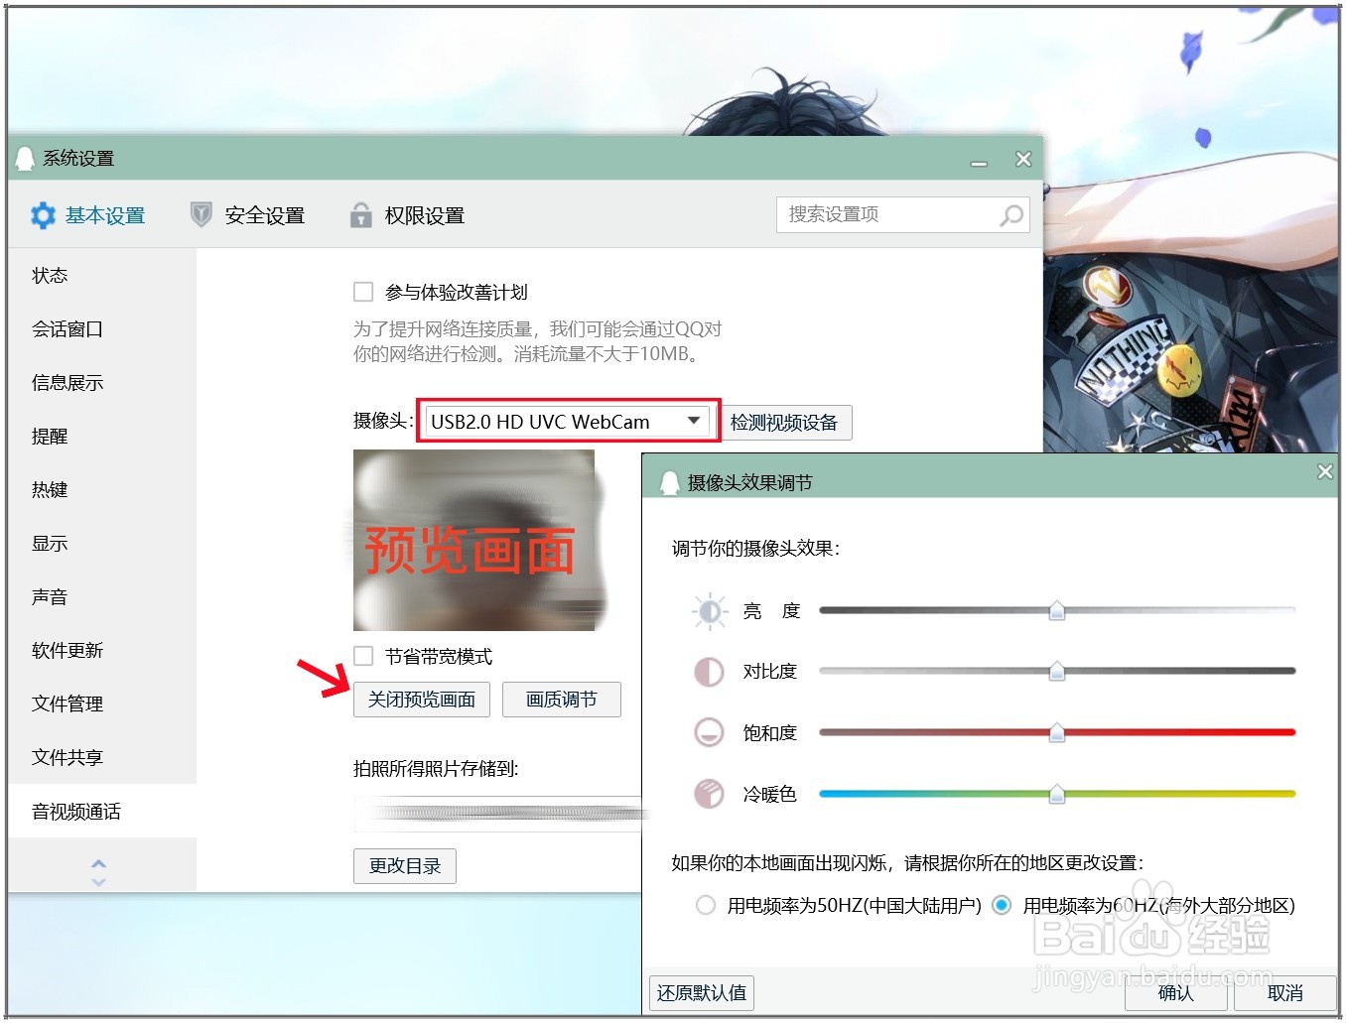Click the 亮度 sun icon
Image resolution: width=1346 pixels, height=1023 pixels.
point(710,611)
